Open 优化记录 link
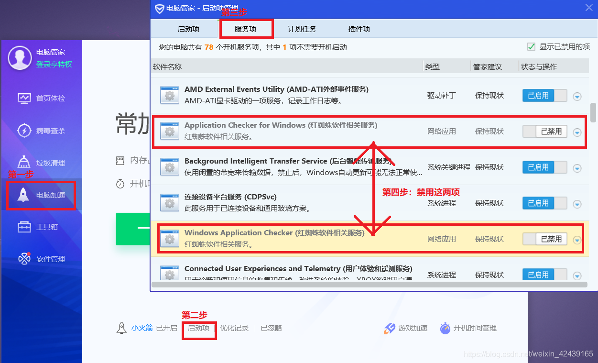The height and width of the screenshot is (363, 598). point(234,328)
